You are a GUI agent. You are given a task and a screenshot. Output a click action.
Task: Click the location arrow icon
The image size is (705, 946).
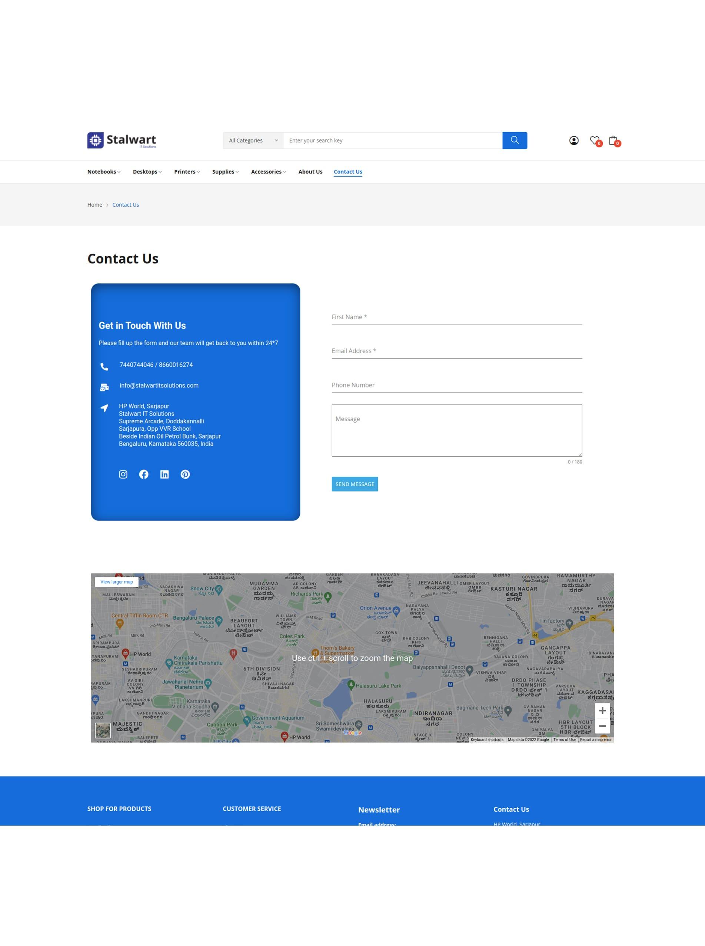click(104, 408)
